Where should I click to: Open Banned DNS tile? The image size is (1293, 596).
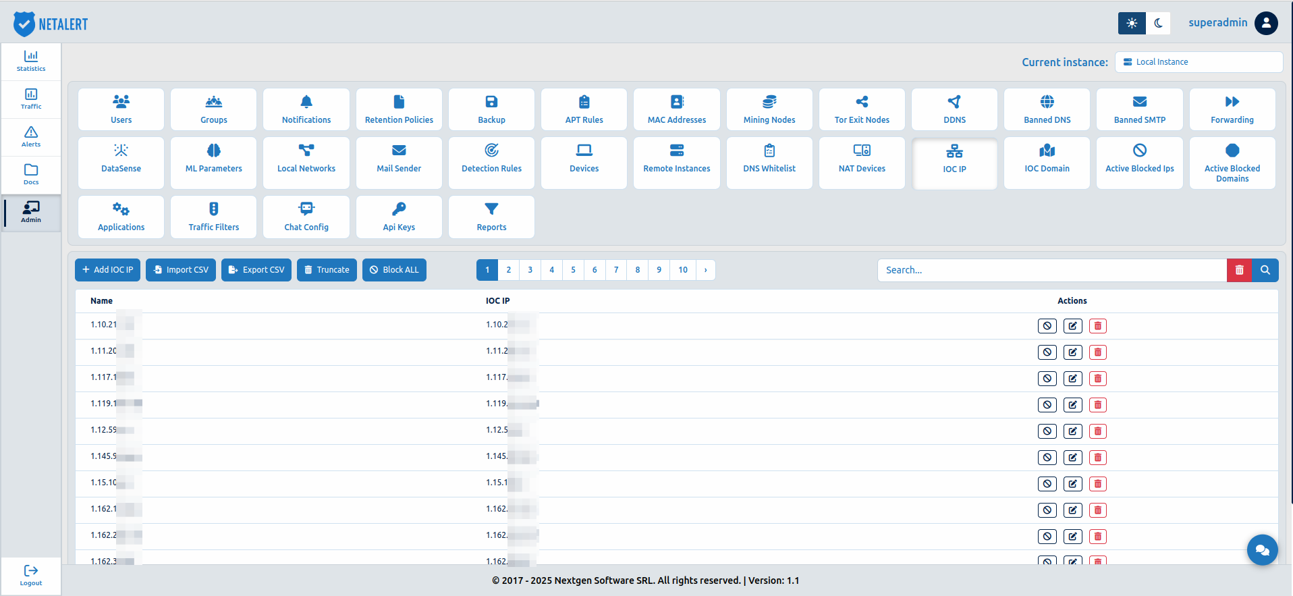click(1047, 109)
